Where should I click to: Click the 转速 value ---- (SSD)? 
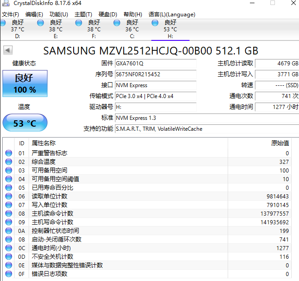277,85
